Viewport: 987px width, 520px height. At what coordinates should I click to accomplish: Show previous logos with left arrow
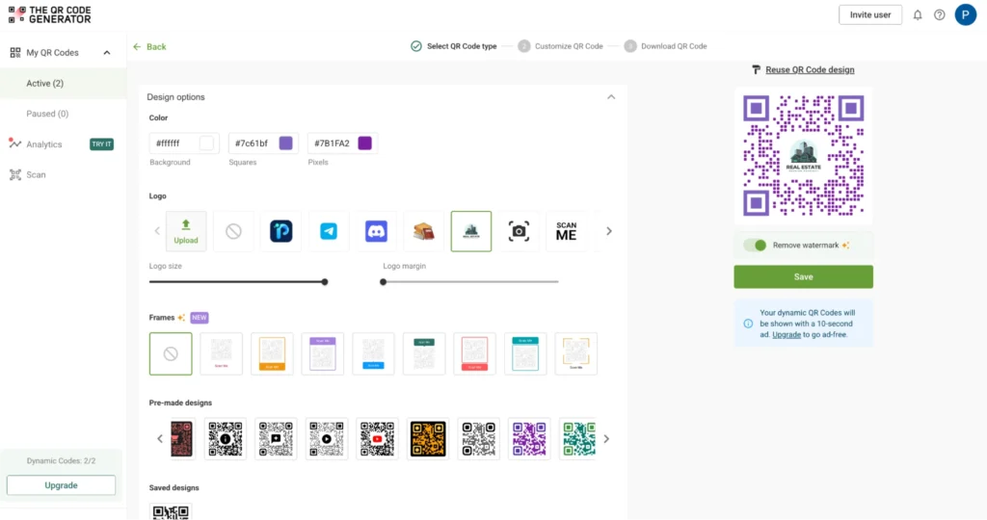pyautogui.click(x=157, y=231)
